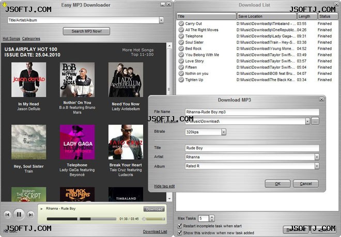This screenshot has width=341, height=237.
Task: Sort Download List by Status column
Action: [x=328, y=17]
